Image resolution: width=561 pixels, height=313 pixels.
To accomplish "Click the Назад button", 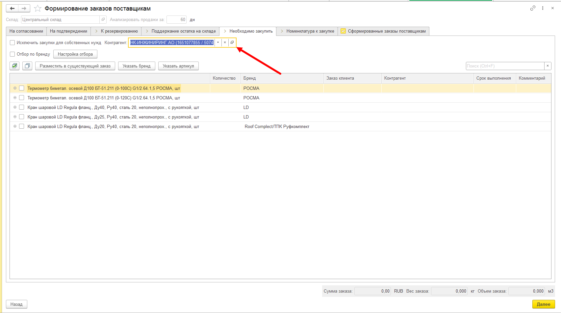I will coord(16,304).
